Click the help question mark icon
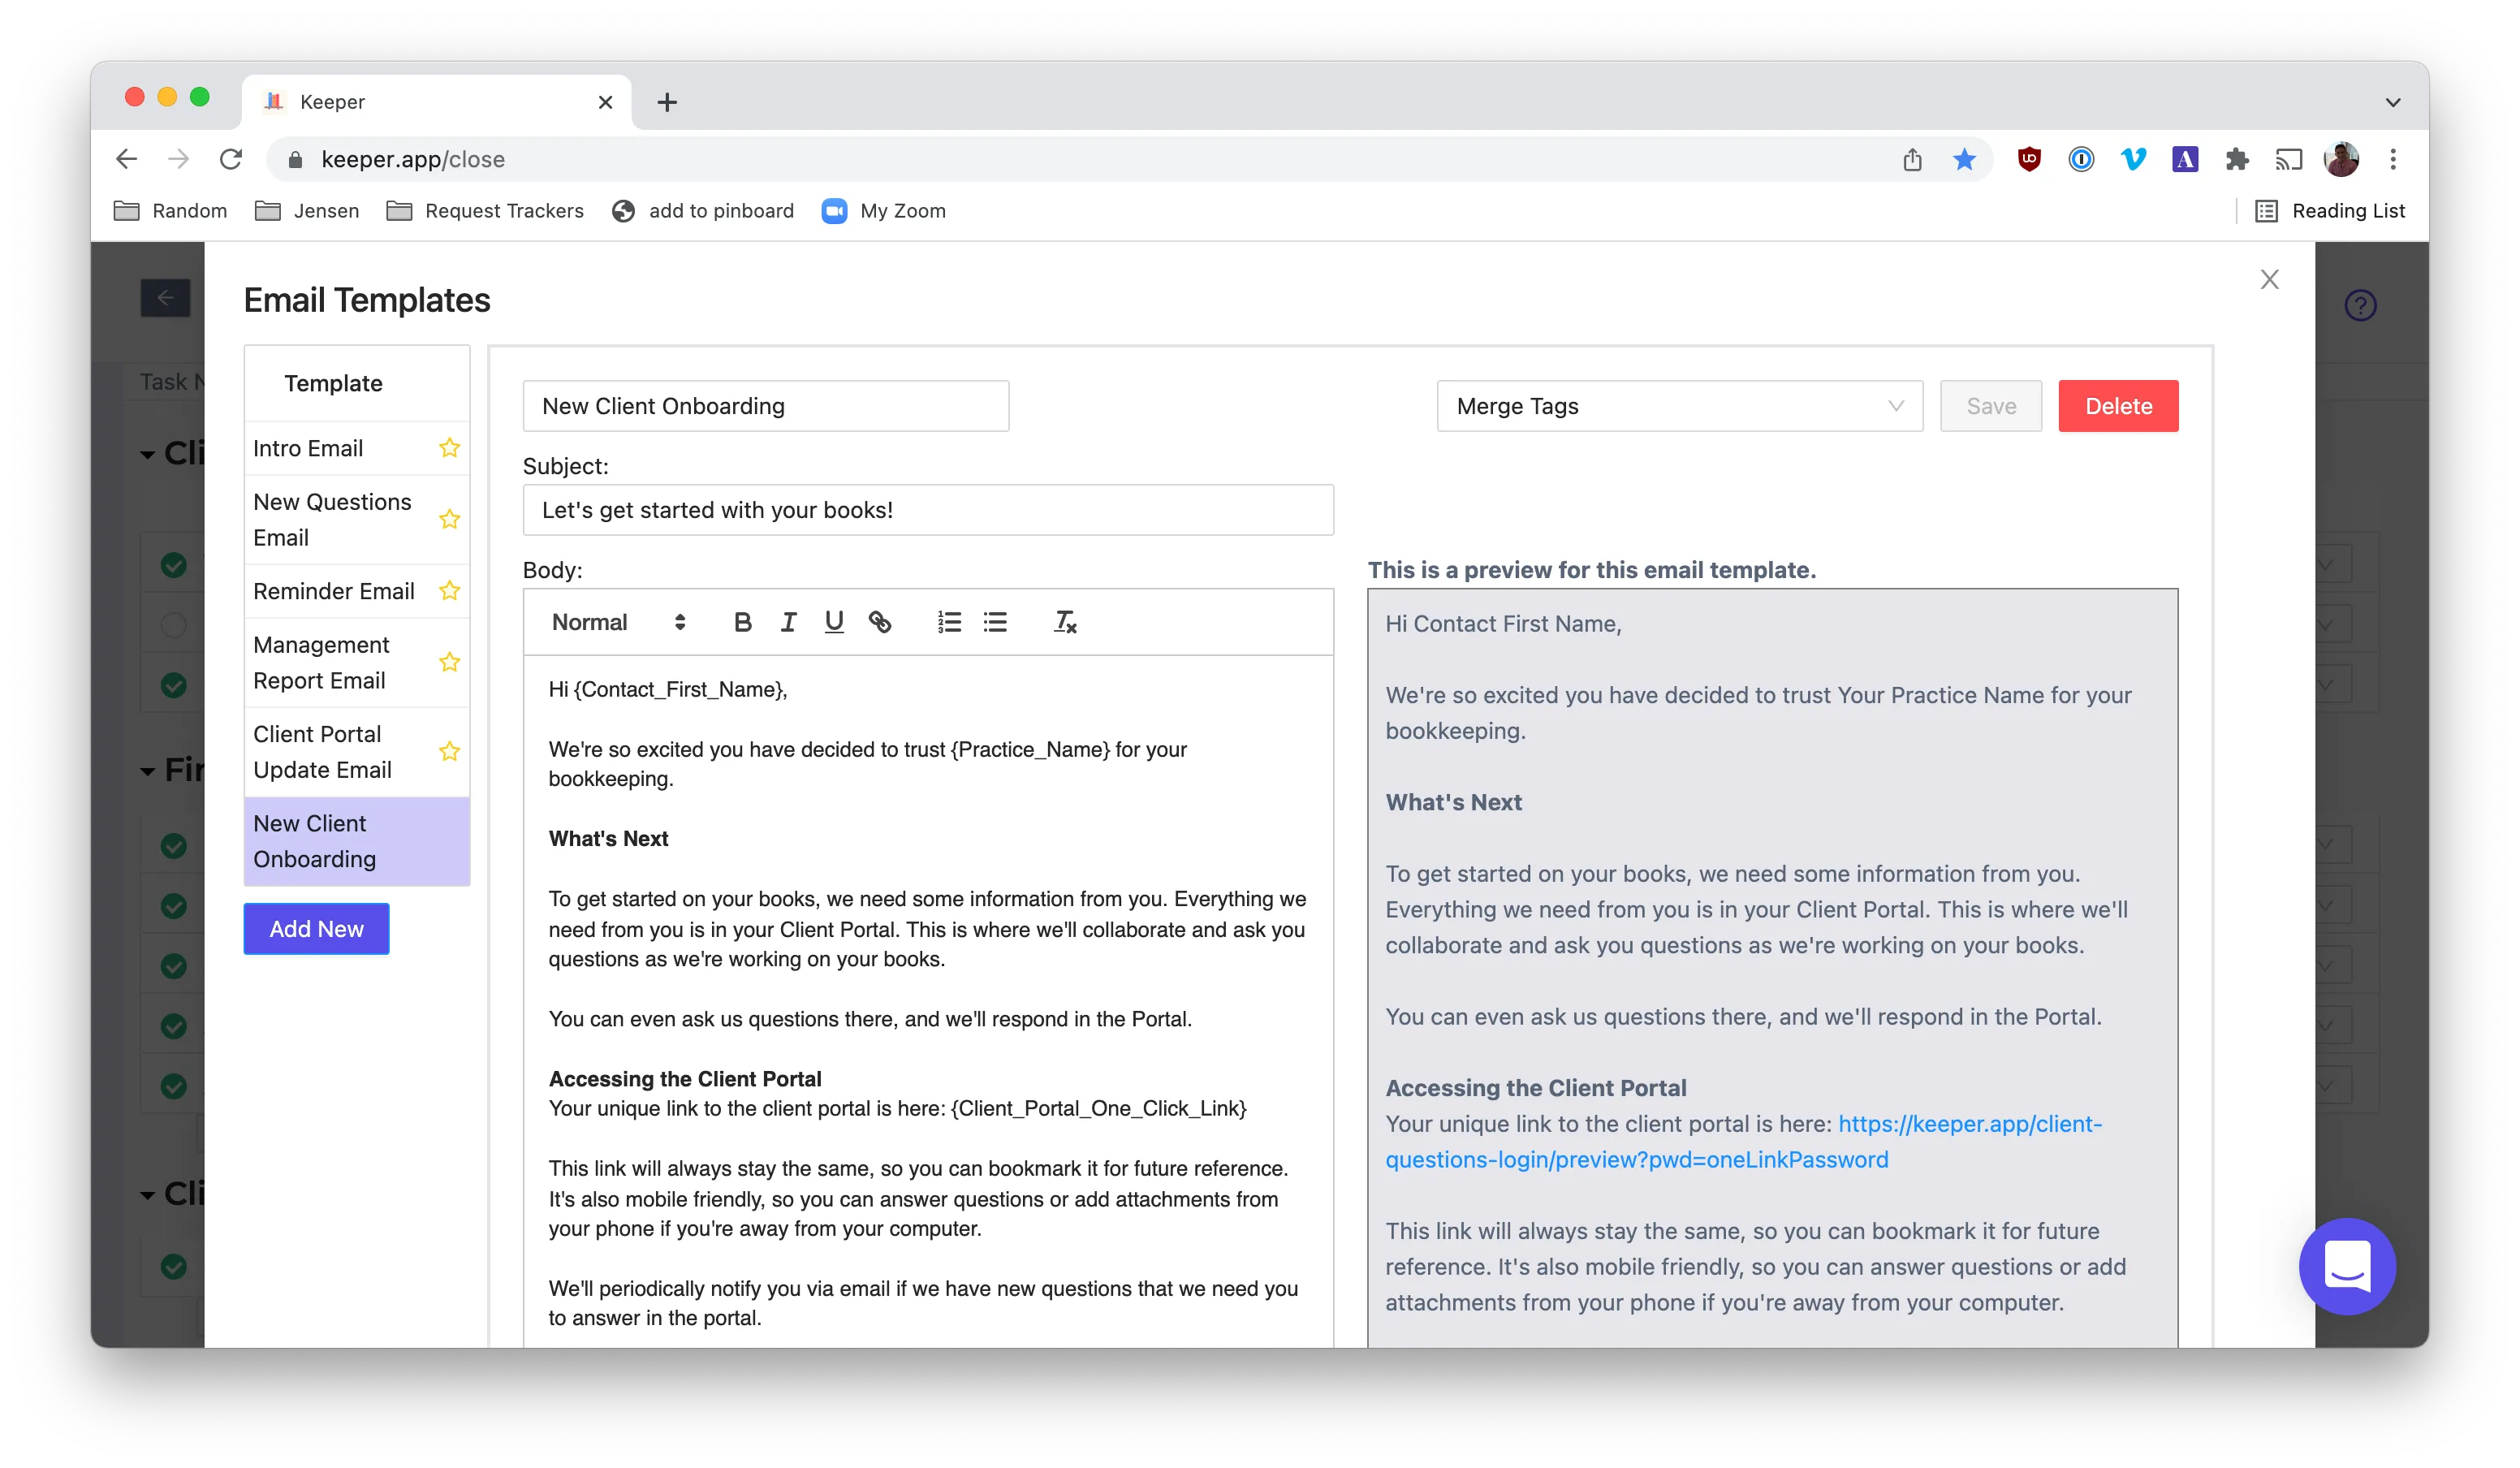The width and height of the screenshot is (2520, 1468). coord(2360,305)
